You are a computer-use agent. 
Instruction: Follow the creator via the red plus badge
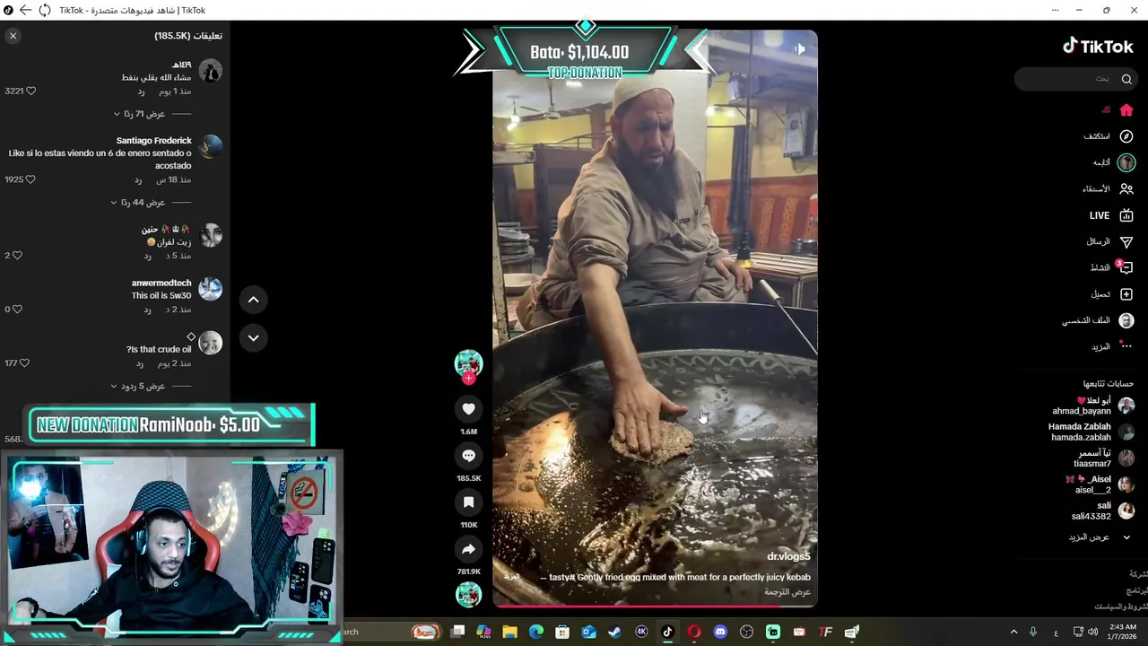tap(468, 379)
